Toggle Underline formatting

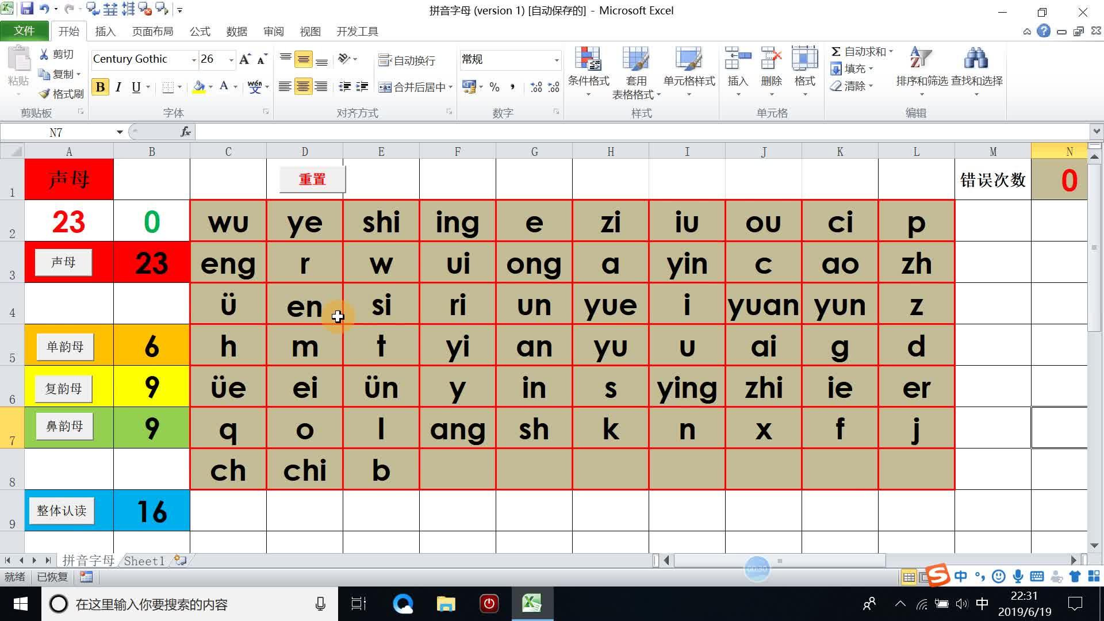(x=136, y=87)
